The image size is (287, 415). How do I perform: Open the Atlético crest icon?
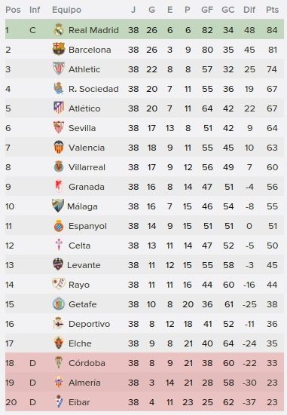[59, 108]
